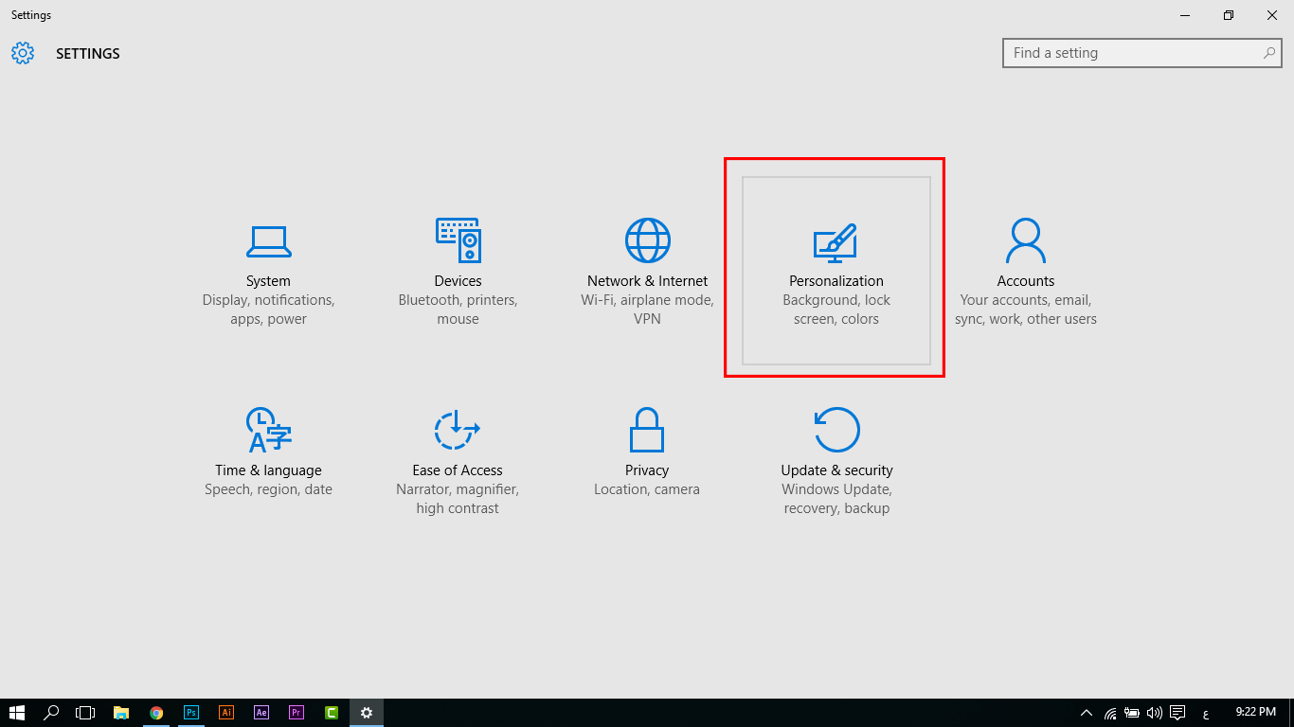The width and height of the screenshot is (1294, 727).
Task: Click the magnifier icon in search box
Action: point(1269,53)
